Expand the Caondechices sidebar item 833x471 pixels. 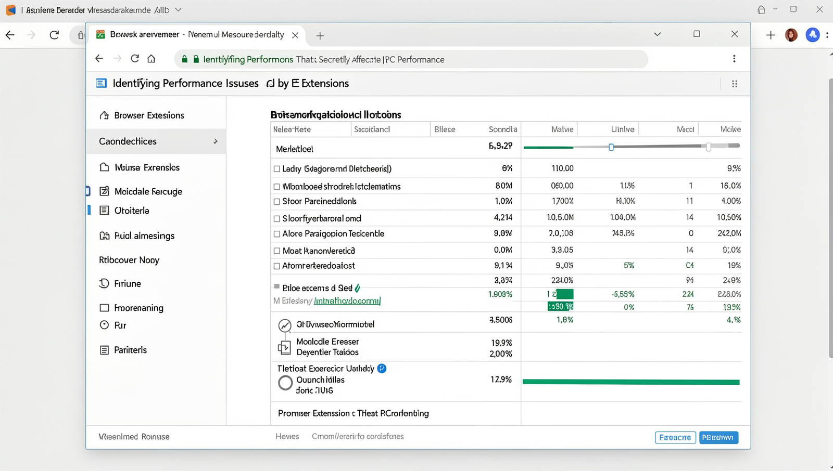coord(156,141)
